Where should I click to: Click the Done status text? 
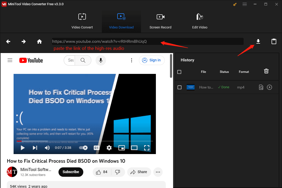224,87
